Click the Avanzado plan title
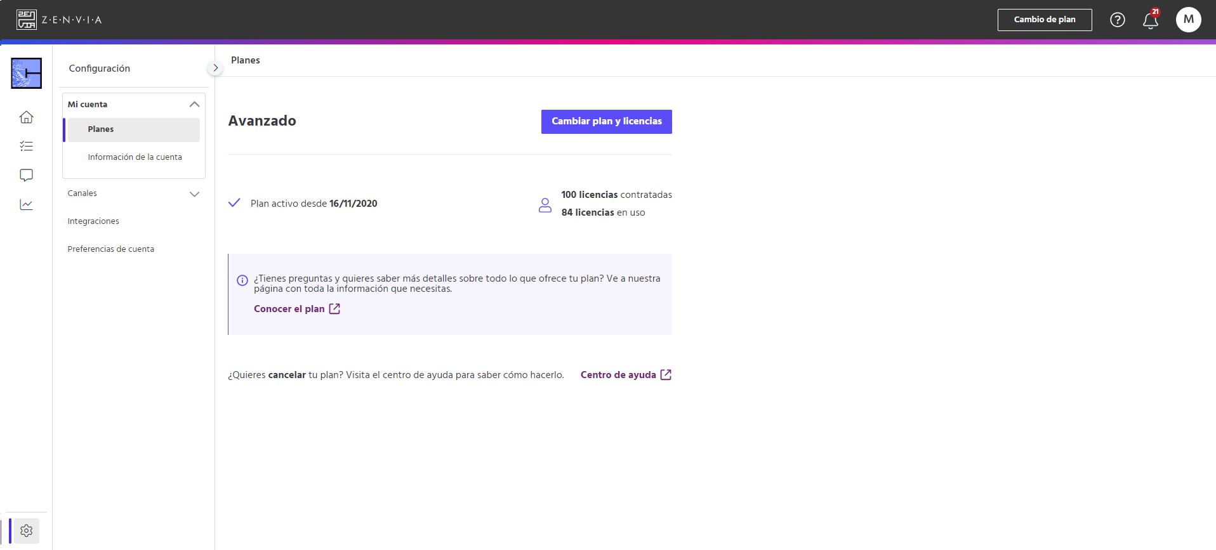Image resolution: width=1216 pixels, height=550 pixels. 262,121
